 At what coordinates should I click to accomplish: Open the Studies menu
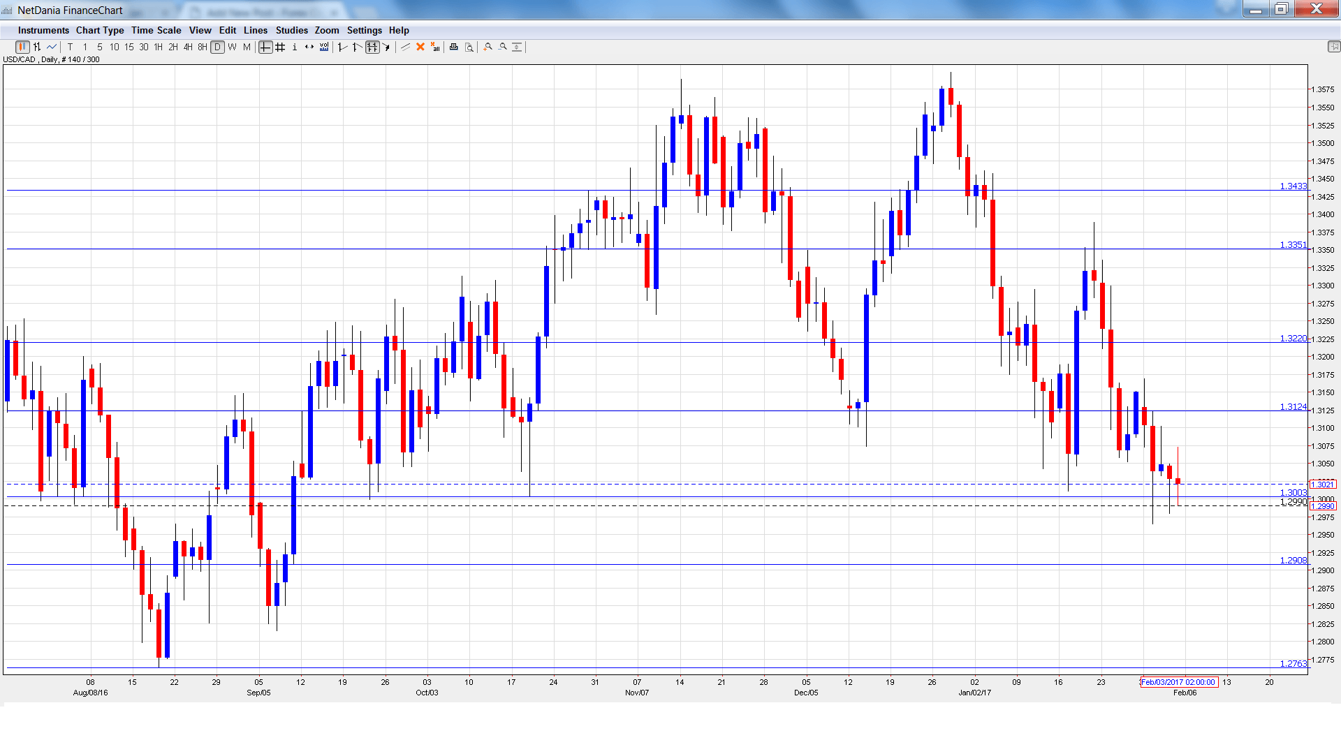click(x=291, y=30)
